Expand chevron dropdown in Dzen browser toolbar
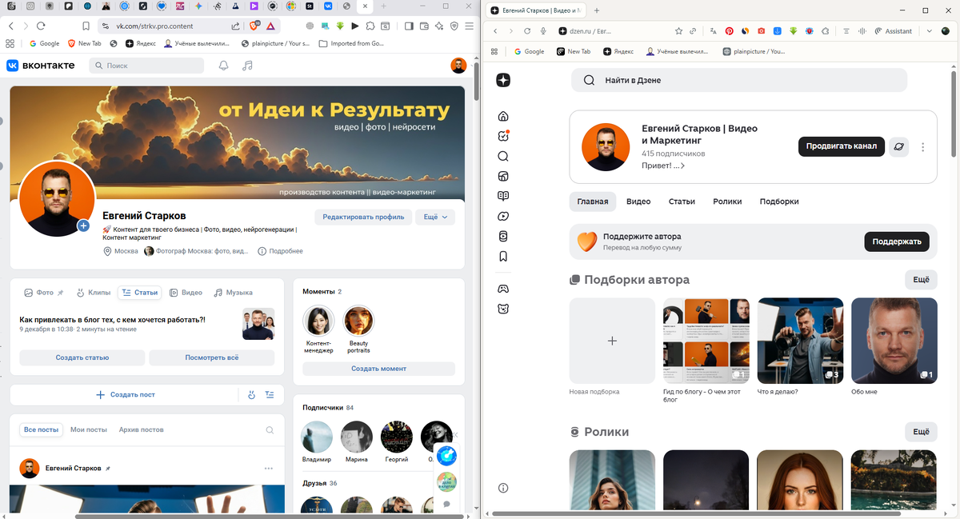This screenshot has width=960, height=519. 930,31
